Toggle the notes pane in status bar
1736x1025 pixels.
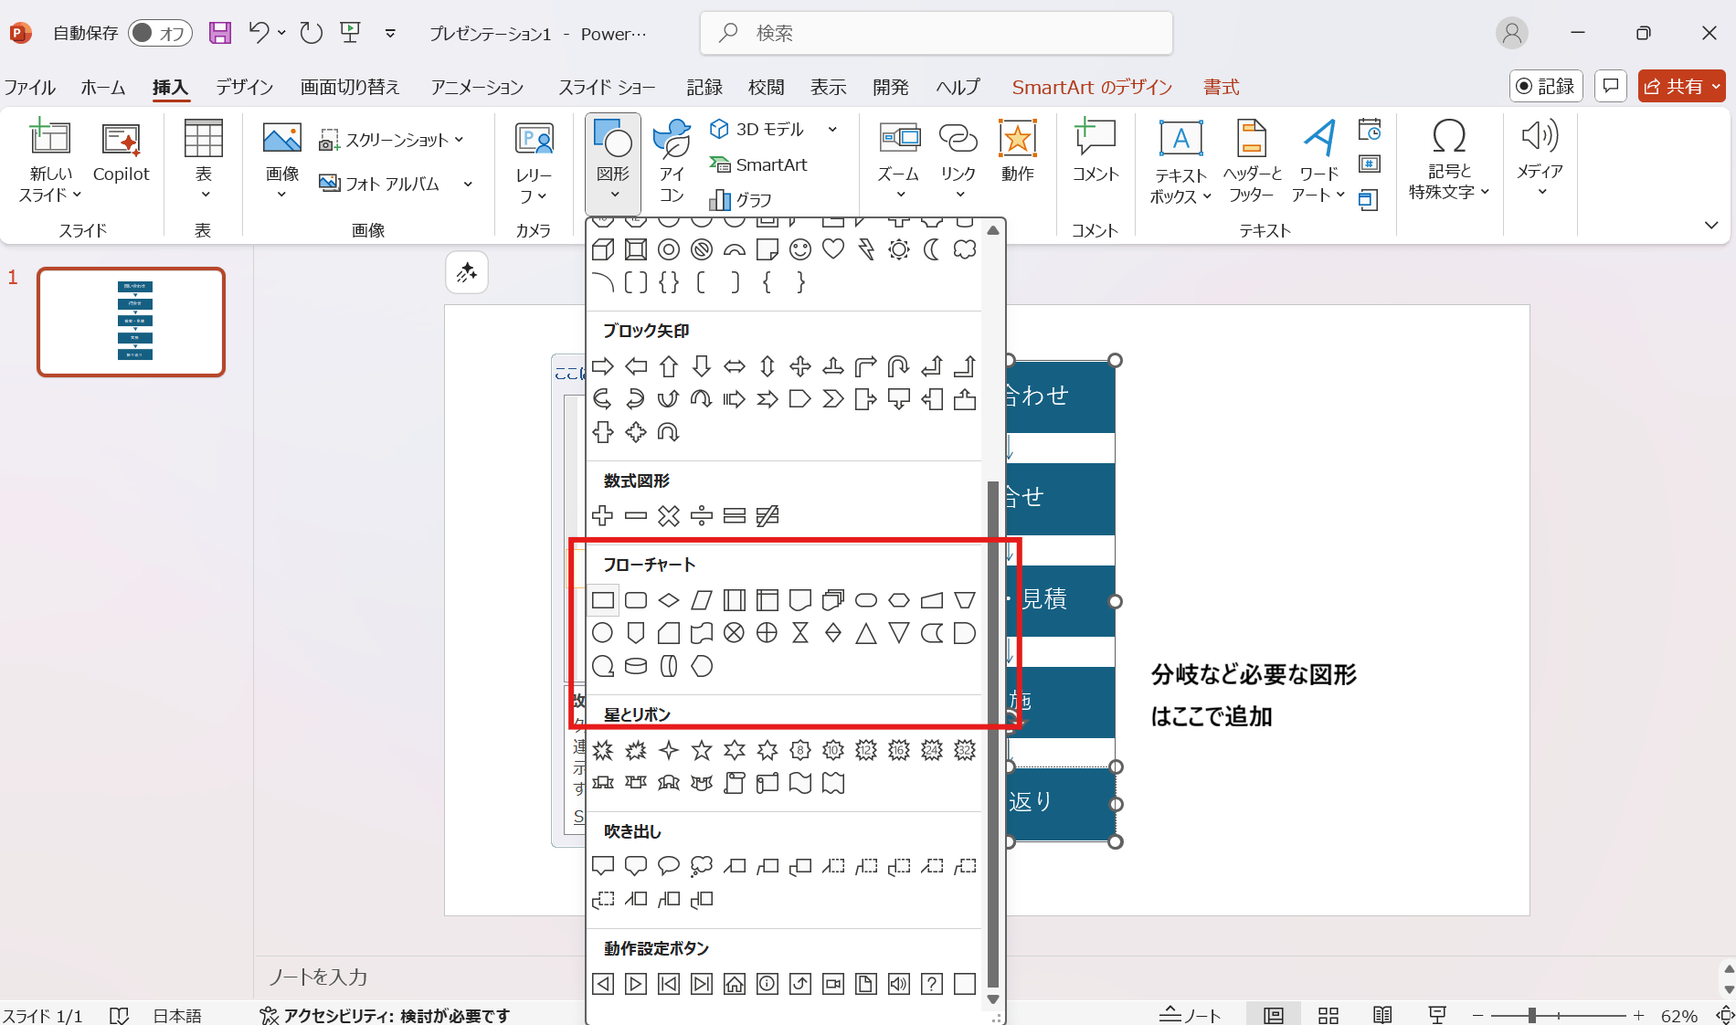(x=1191, y=1015)
